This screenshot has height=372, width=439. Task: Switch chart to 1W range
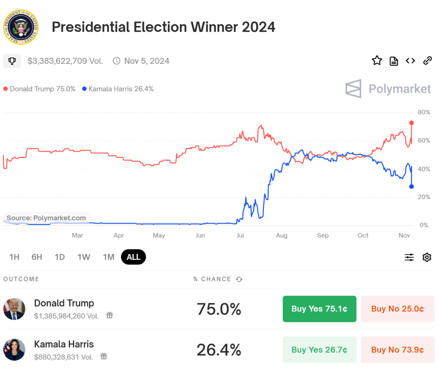tap(84, 257)
